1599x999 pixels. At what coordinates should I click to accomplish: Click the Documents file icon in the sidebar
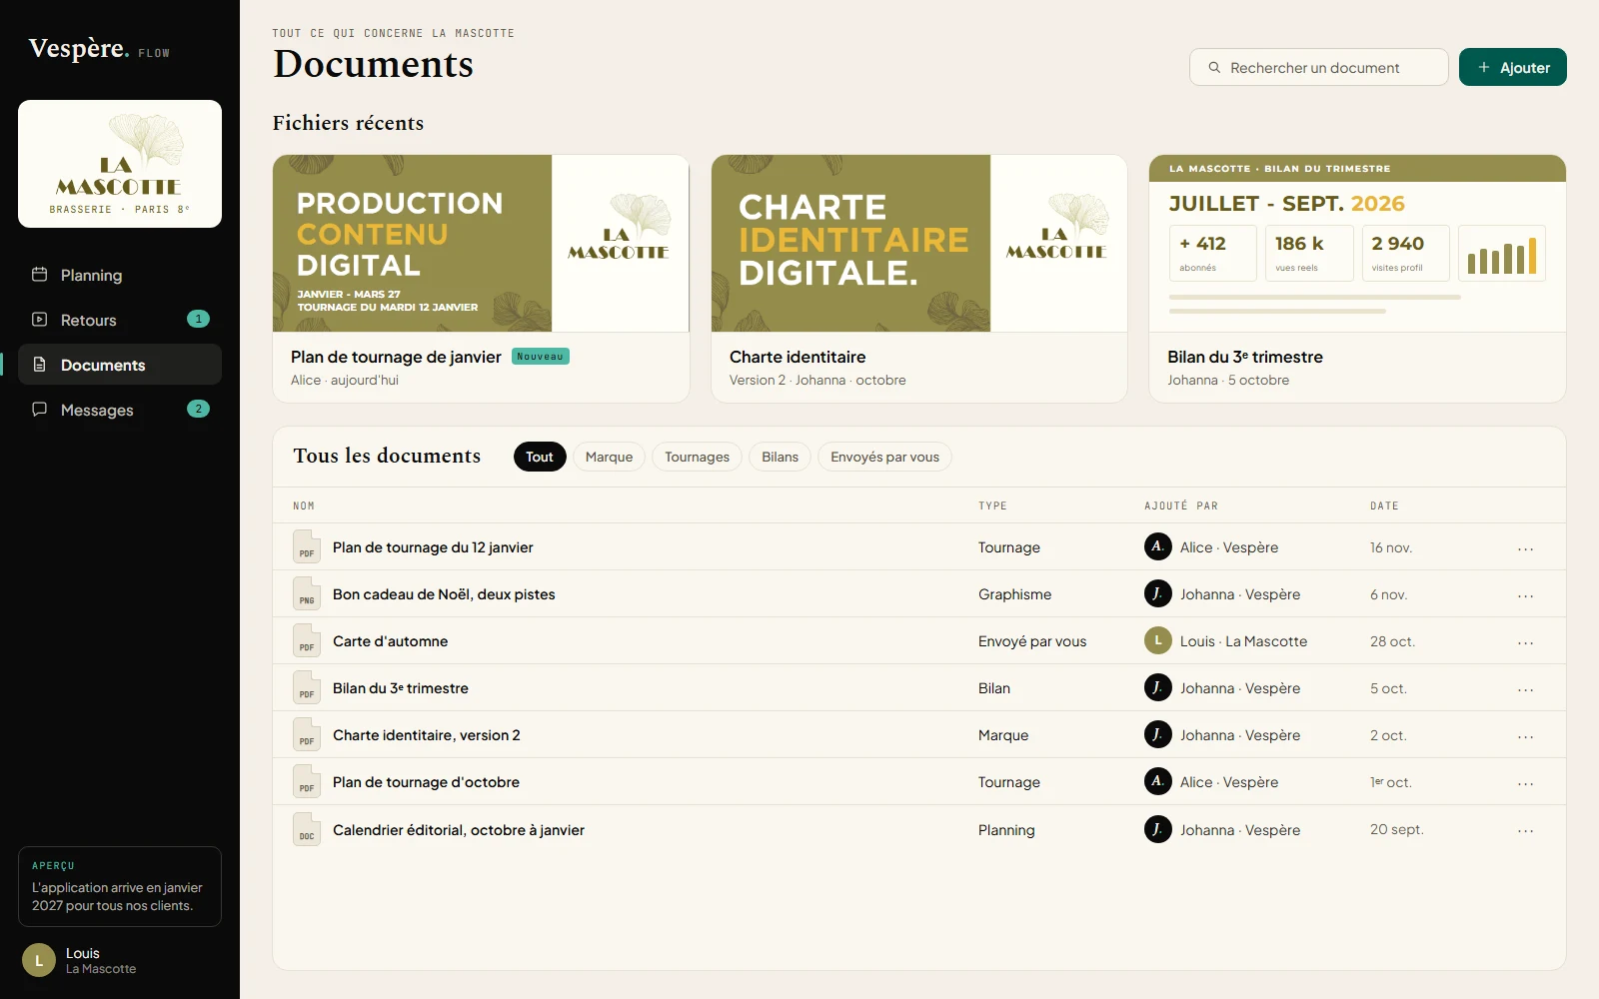[40, 365]
